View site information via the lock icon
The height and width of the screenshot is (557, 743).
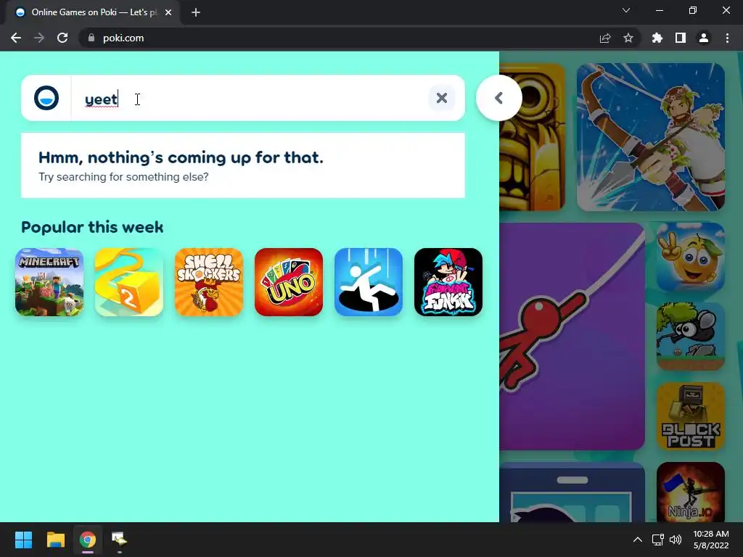click(91, 38)
